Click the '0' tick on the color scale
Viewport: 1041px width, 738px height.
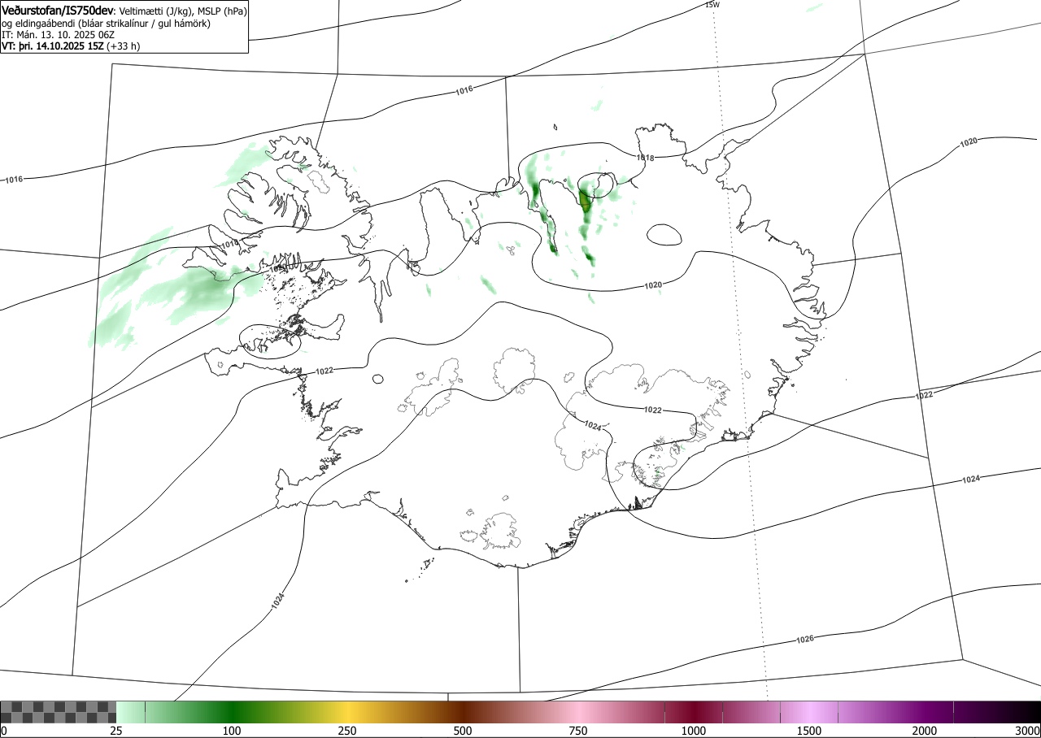point(4,731)
